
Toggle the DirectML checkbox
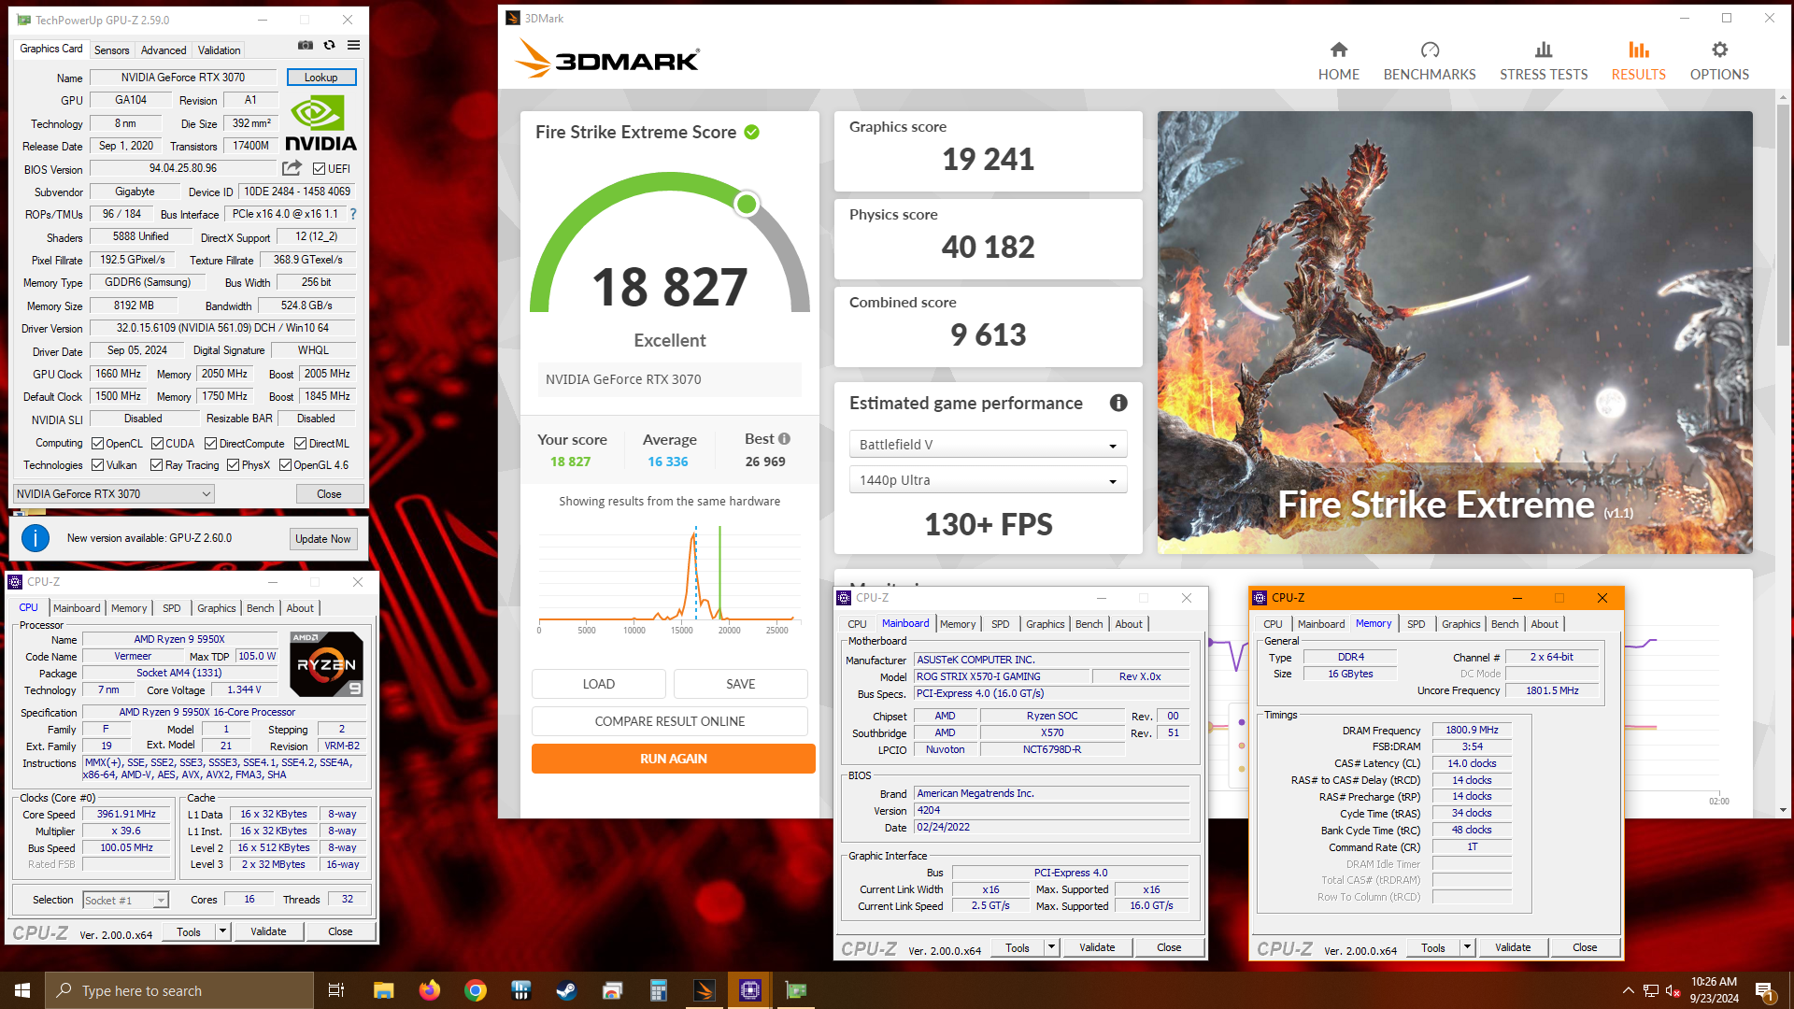click(x=300, y=444)
